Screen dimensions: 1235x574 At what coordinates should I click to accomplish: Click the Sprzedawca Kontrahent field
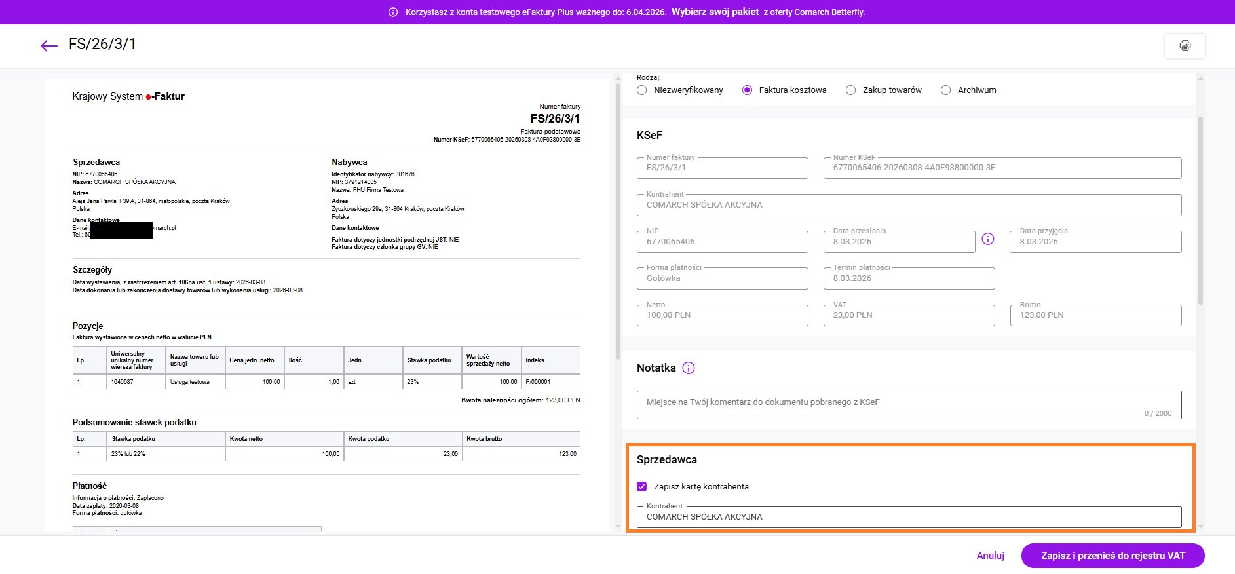click(x=908, y=517)
